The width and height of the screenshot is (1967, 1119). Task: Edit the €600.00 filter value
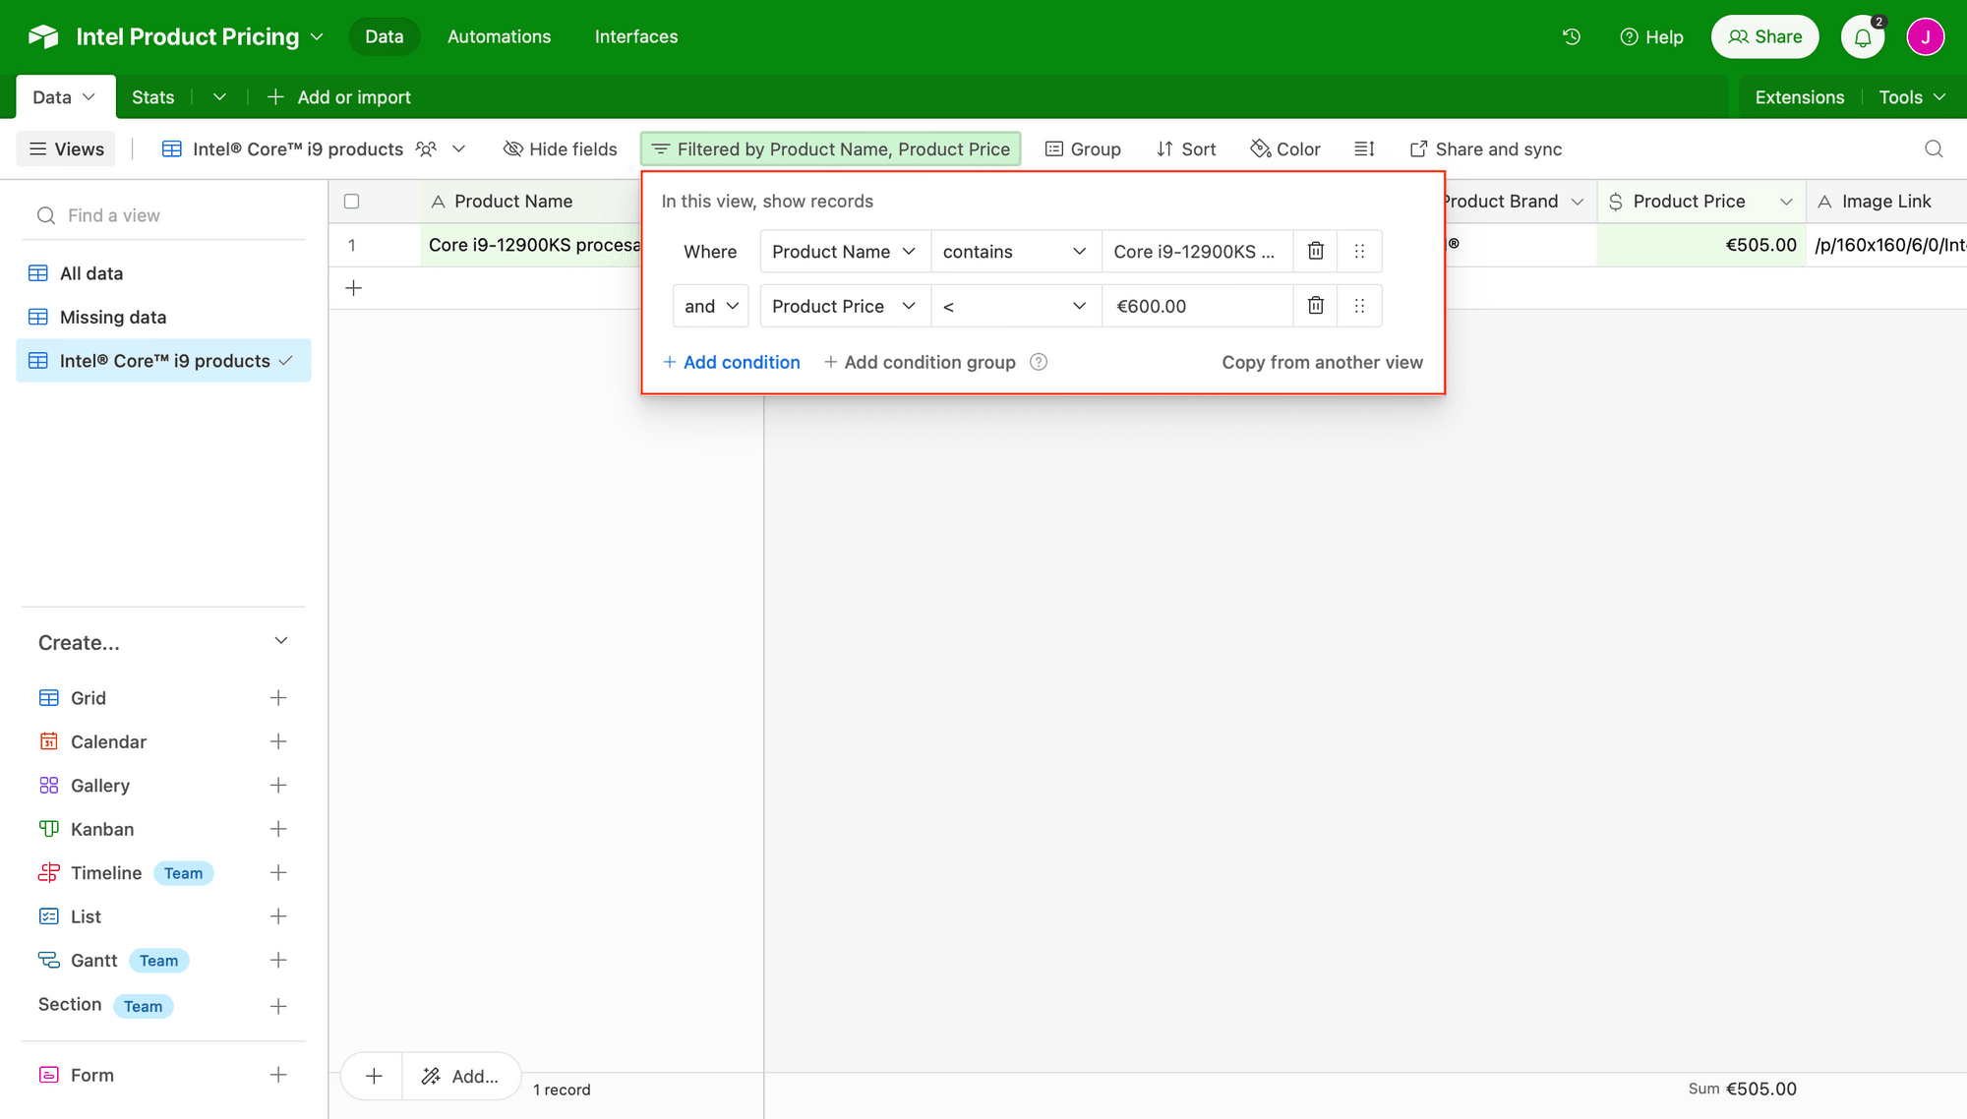click(x=1197, y=306)
